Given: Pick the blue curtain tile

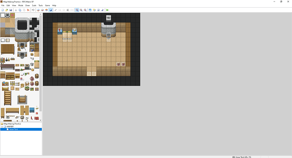Looking at the screenshot, I should (32, 110).
